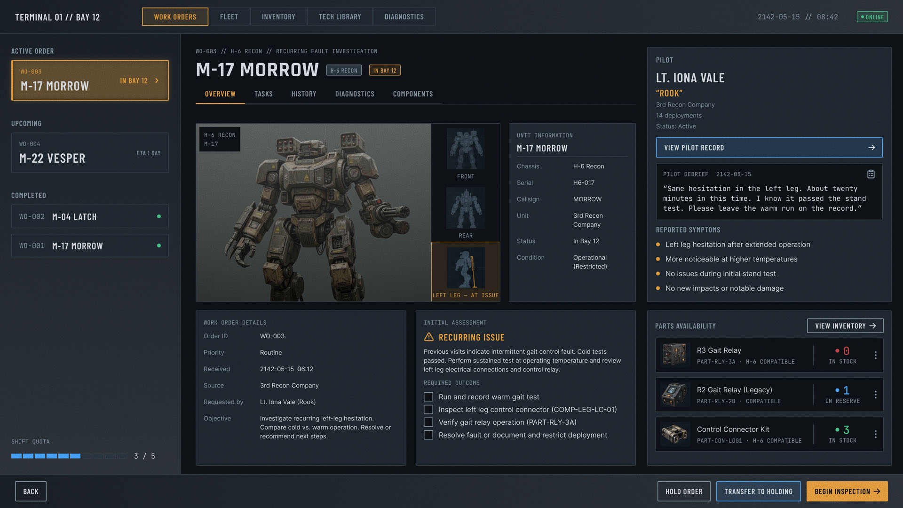Screen dimensions: 903x508
Task: Click the R3 Gait Relay part image
Action: pyautogui.click(x=674, y=355)
